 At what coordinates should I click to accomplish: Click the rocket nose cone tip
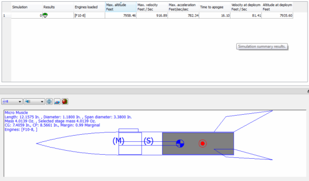(37, 144)
